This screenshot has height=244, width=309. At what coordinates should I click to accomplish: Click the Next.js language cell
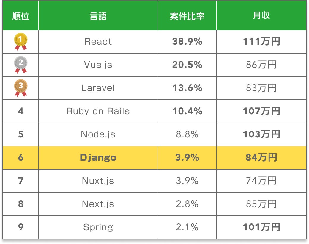(98, 204)
